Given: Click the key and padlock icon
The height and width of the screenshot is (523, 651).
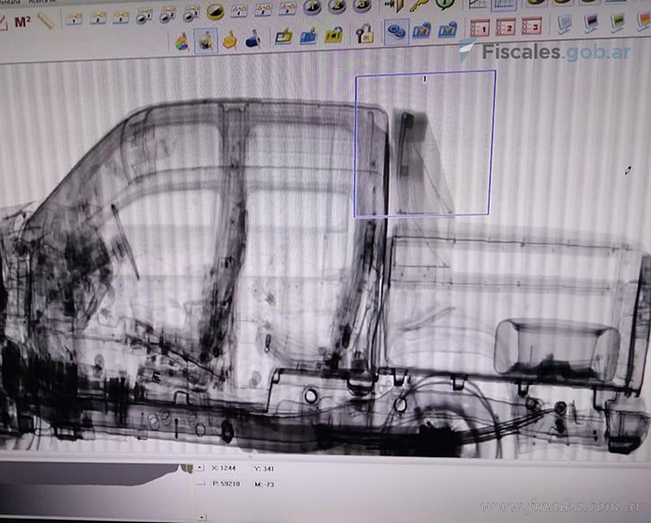Looking at the screenshot, I should [x=364, y=34].
